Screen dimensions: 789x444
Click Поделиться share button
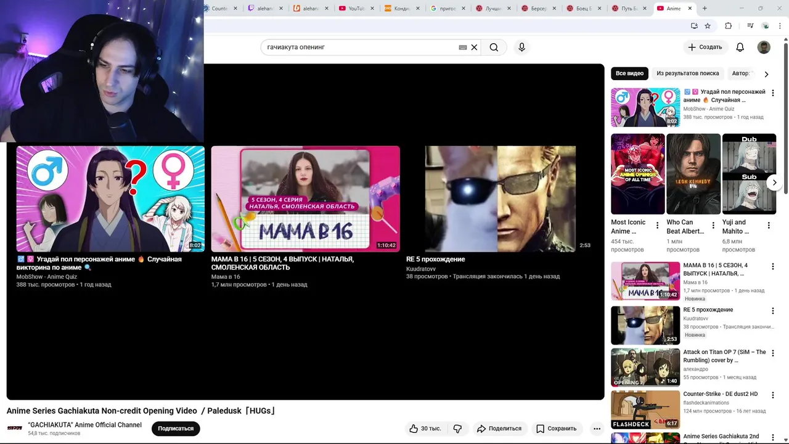499,429
